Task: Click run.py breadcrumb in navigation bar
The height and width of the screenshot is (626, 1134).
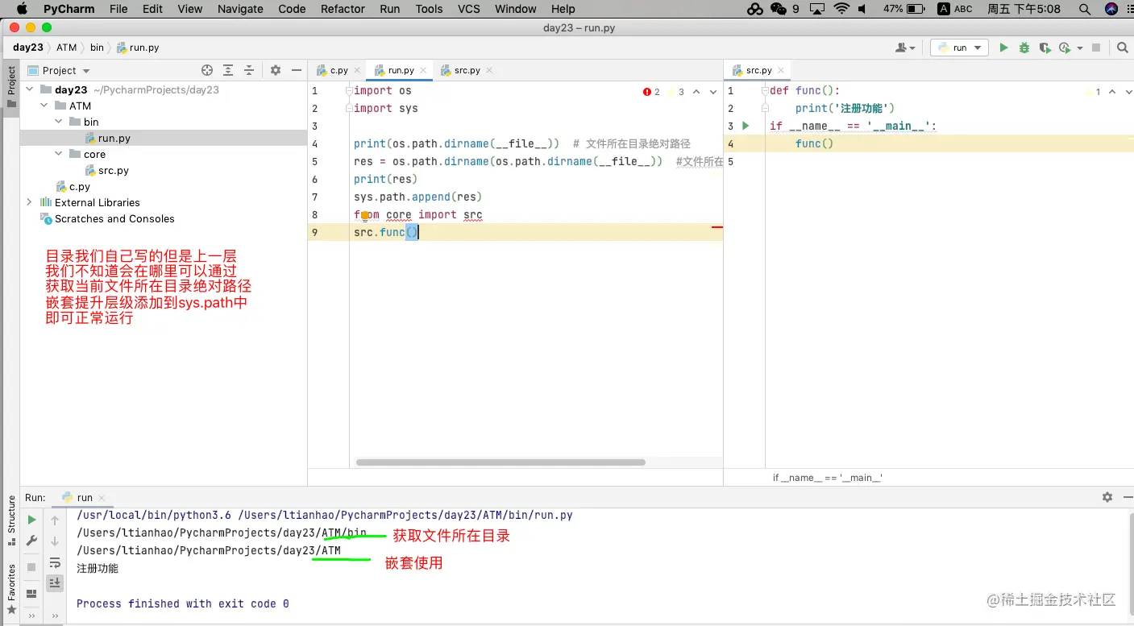Action: (x=138, y=48)
